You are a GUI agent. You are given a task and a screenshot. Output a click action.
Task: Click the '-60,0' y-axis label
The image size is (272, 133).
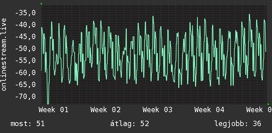coord(25,72)
